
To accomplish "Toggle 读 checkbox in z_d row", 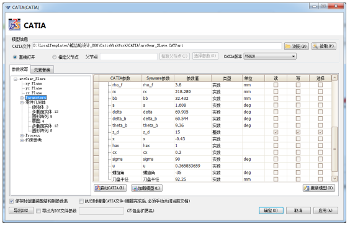I will (x=276, y=132).
